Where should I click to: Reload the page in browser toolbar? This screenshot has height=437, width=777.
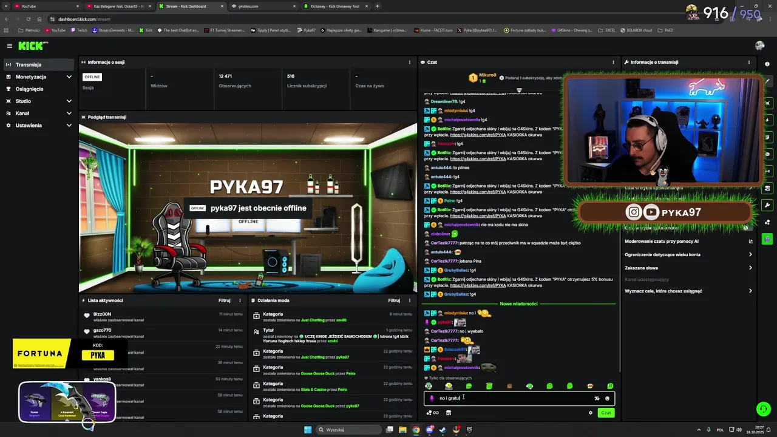[x=28, y=19]
